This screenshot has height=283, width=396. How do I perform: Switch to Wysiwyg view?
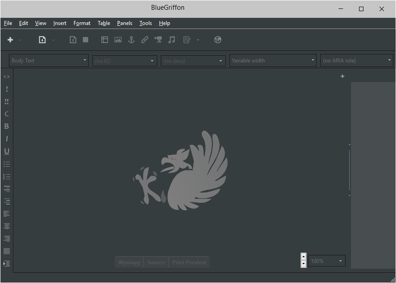coord(129,262)
